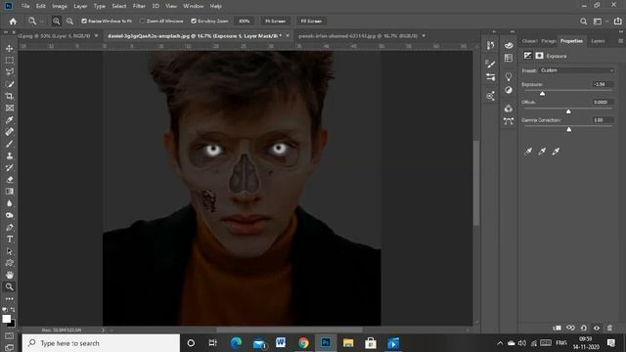626x352 pixels.
Task: Select the Eyedropper tool in left toolbar
Action: coord(9,119)
